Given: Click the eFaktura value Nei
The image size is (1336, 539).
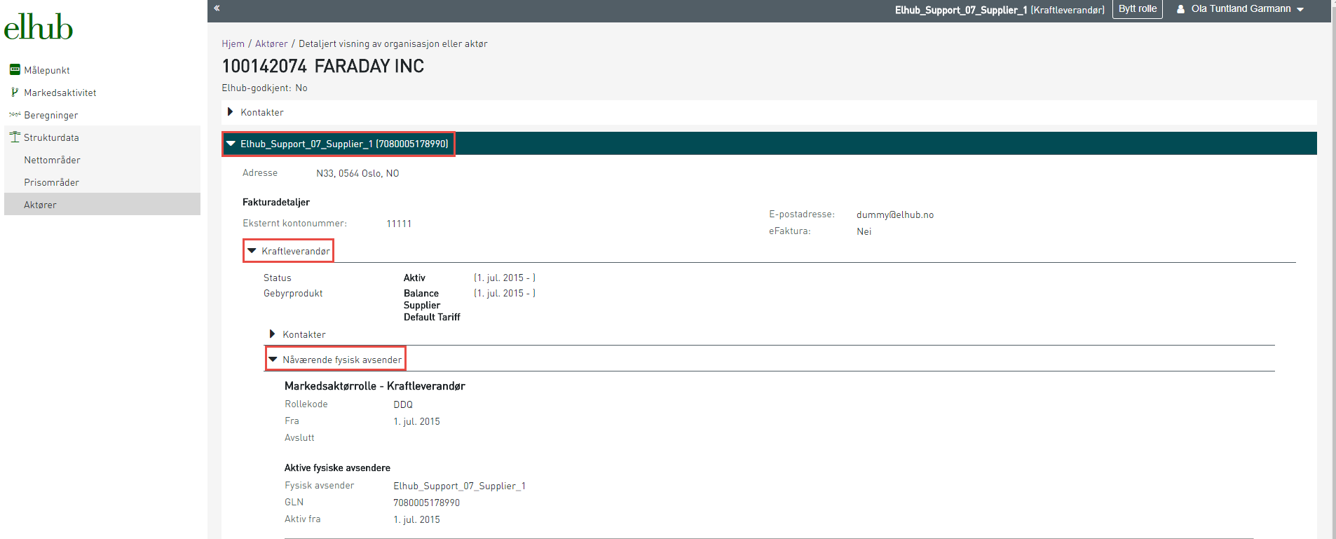Looking at the screenshot, I should 864,231.
